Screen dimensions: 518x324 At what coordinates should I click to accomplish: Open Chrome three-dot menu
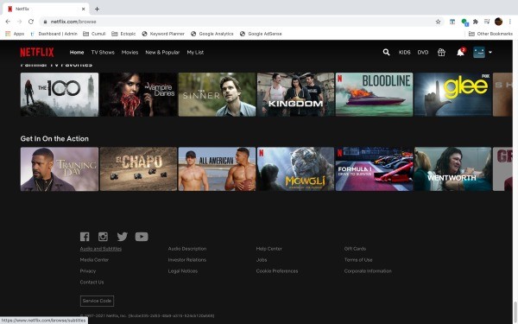(x=509, y=22)
